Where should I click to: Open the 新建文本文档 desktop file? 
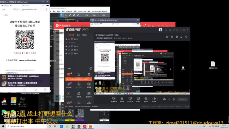(213, 65)
